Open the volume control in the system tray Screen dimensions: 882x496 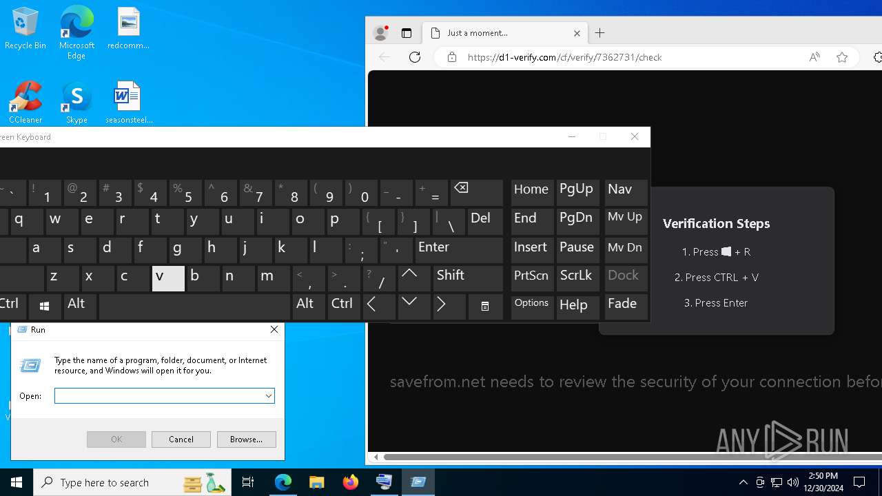(793, 482)
